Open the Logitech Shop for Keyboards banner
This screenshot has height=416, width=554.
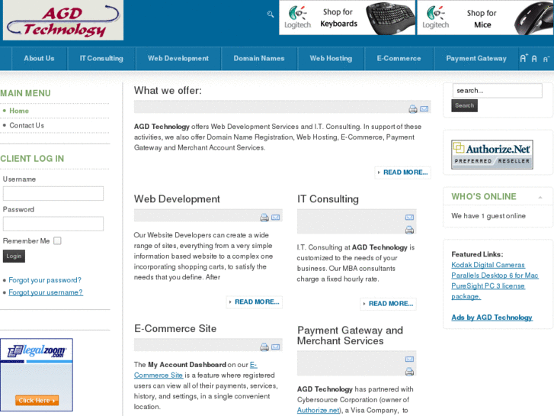point(347,18)
